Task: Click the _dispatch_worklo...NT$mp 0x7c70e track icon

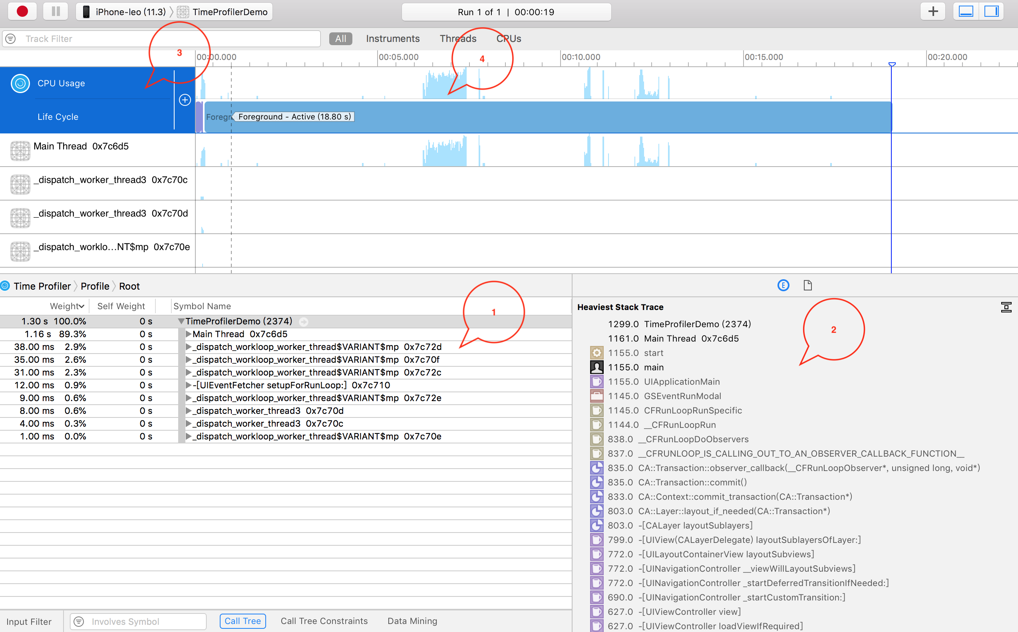Action: pyautogui.click(x=20, y=251)
